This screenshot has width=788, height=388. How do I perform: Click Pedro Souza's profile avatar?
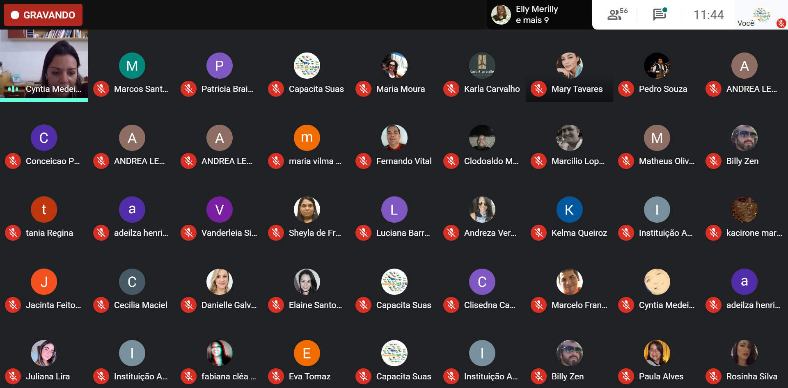point(657,66)
